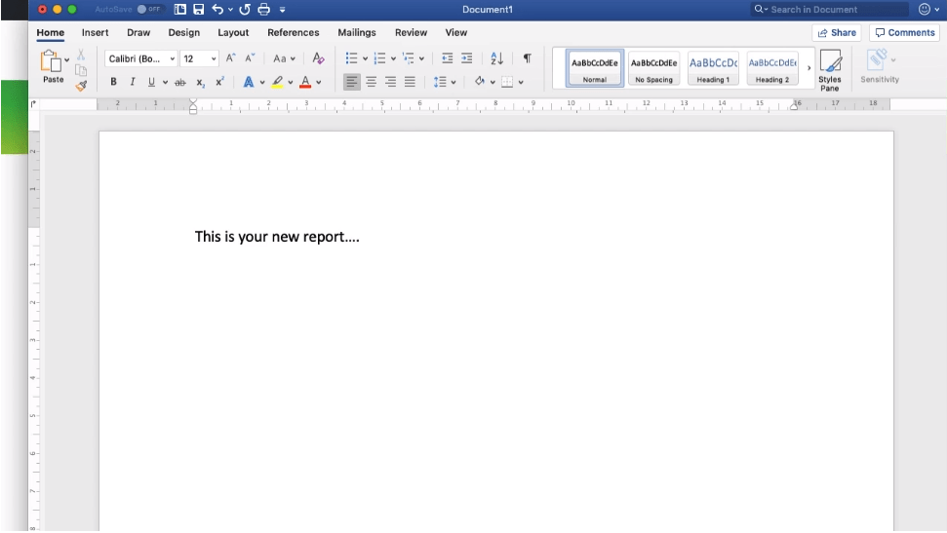Apply subscript formatting
The image size is (947, 533).
[x=200, y=82]
